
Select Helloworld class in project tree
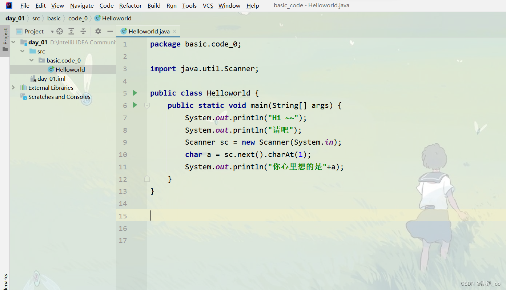click(70, 69)
